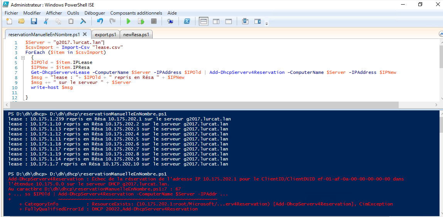
Task: Collapse the ForEach code block
Action: pyautogui.click(x=23, y=58)
